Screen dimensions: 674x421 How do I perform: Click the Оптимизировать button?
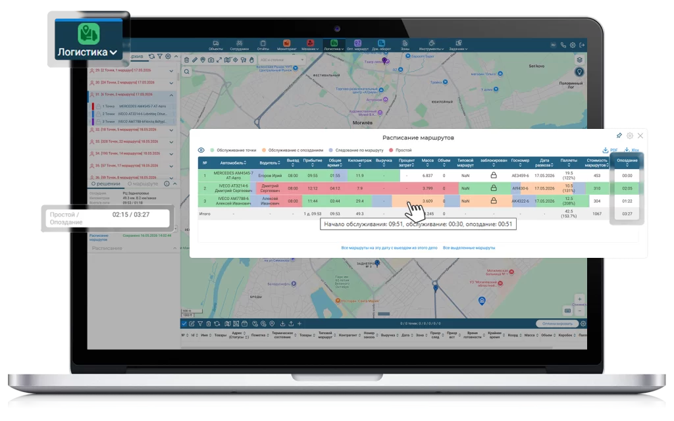557,324
